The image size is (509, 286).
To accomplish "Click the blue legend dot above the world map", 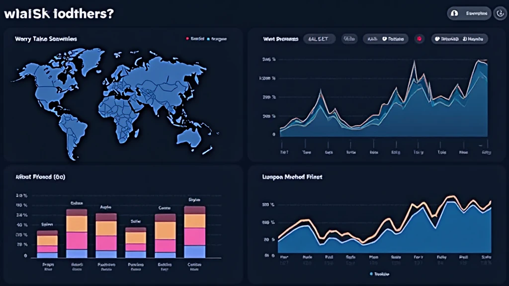I will [207, 38].
